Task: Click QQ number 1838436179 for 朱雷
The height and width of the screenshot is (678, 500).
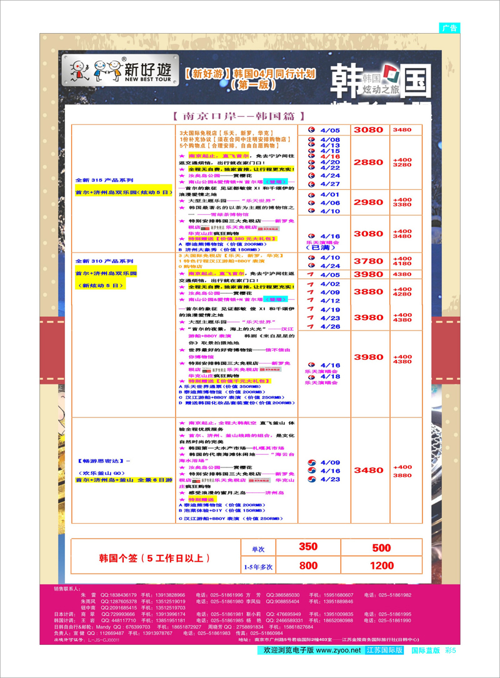Action: (x=123, y=595)
